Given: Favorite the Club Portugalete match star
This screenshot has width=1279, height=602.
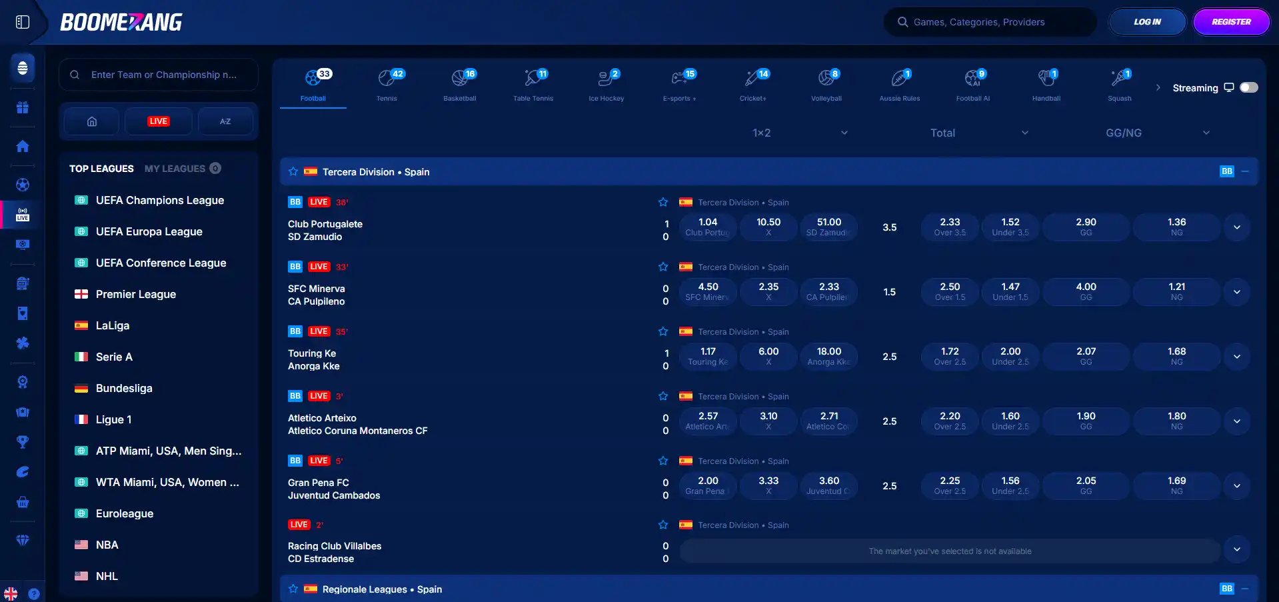Looking at the screenshot, I should 663,202.
